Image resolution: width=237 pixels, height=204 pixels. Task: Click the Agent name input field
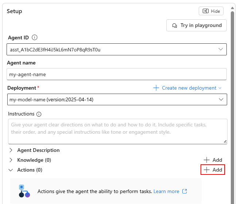click(117, 74)
